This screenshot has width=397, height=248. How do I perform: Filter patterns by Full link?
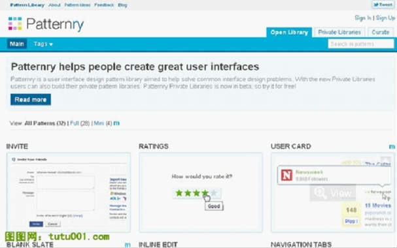(x=75, y=123)
